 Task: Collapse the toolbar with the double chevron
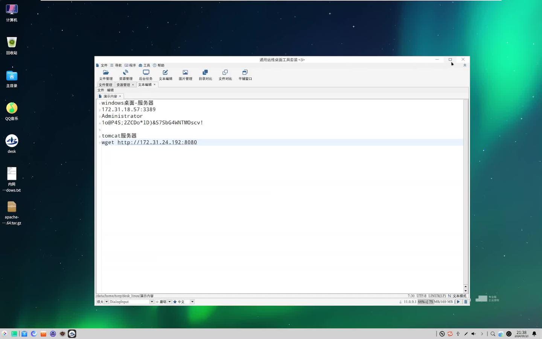point(465,65)
